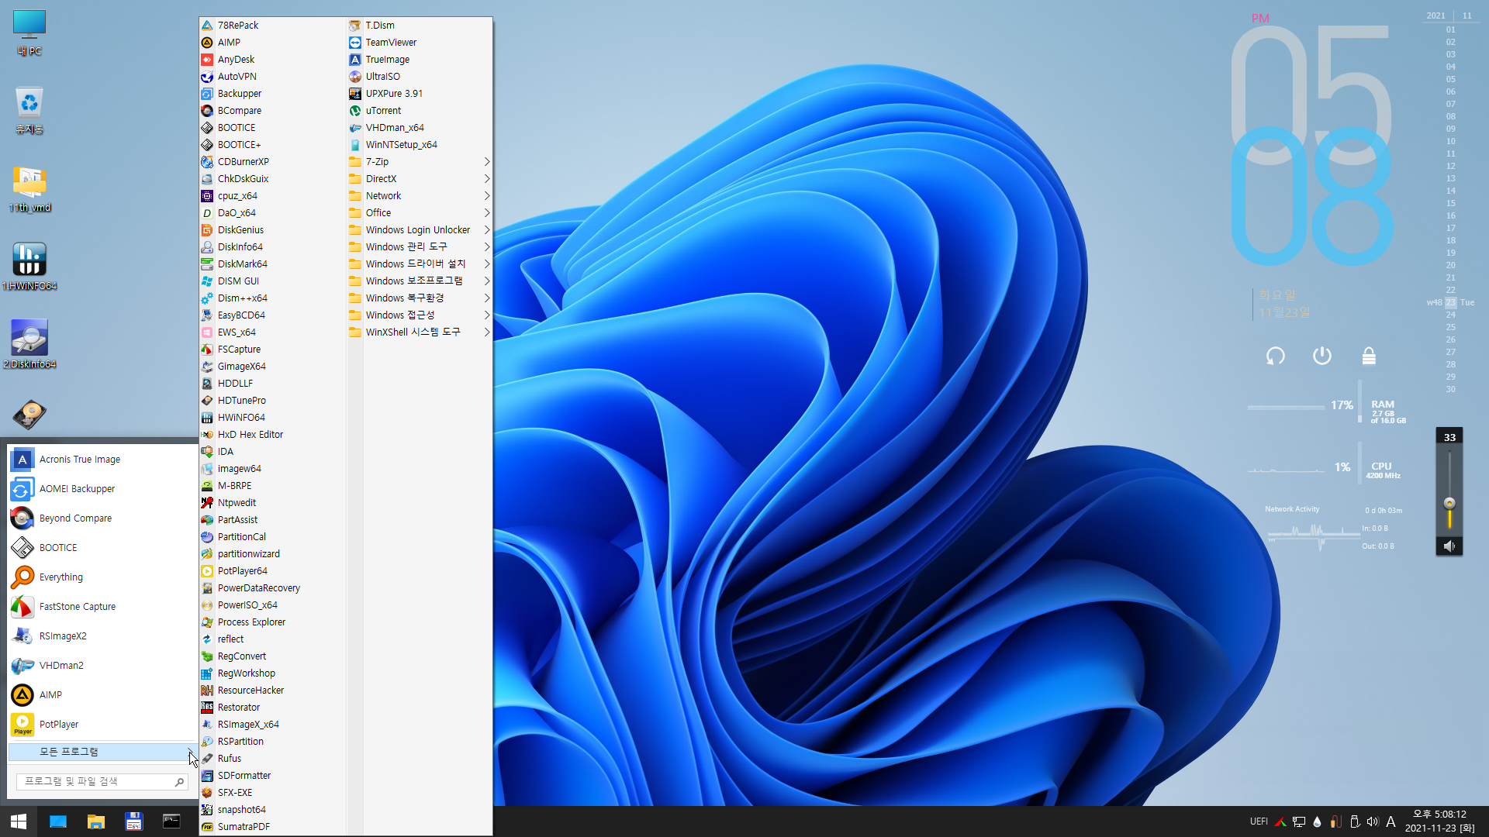Open TeamViewer from programs list

point(420,43)
